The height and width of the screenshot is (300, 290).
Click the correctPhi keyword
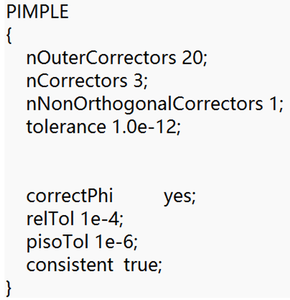(69, 196)
